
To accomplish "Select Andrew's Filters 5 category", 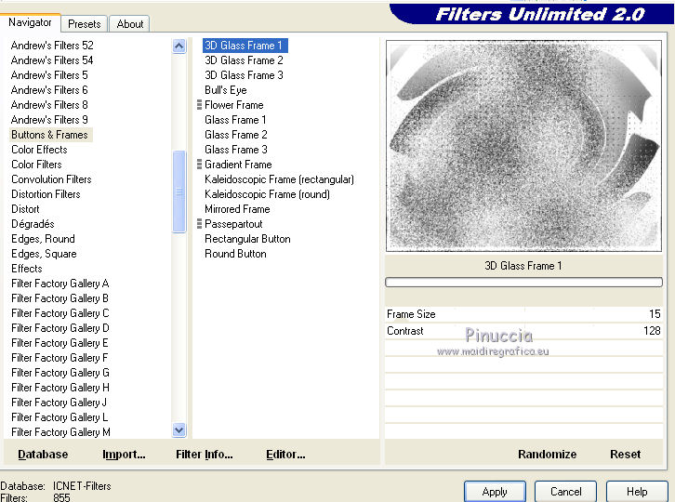I will [x=49, y=75].
